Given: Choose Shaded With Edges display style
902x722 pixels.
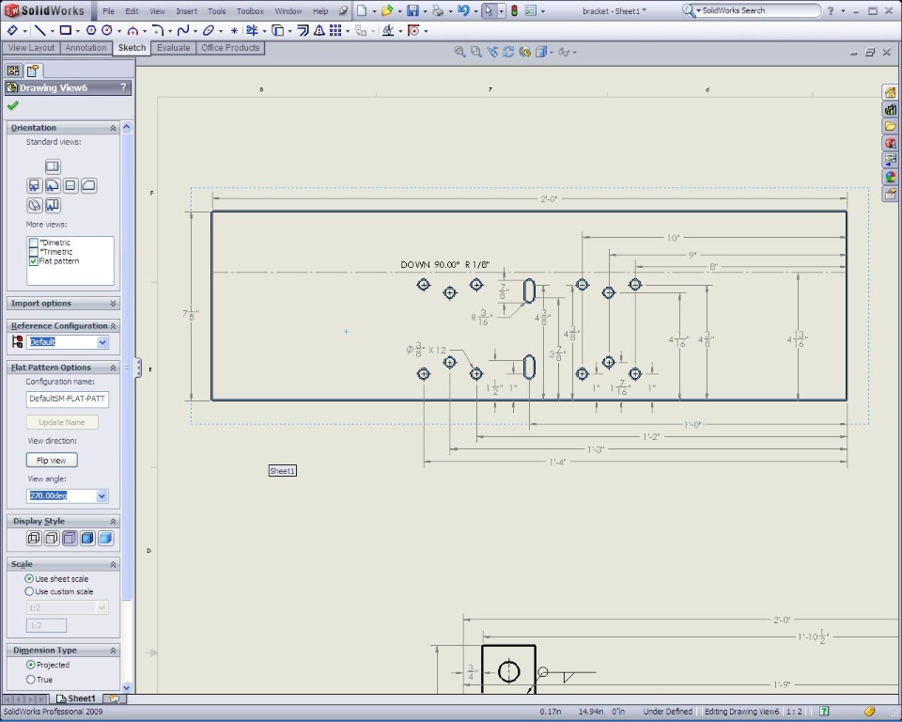Looking at the screenshot, I should (87, 539).
